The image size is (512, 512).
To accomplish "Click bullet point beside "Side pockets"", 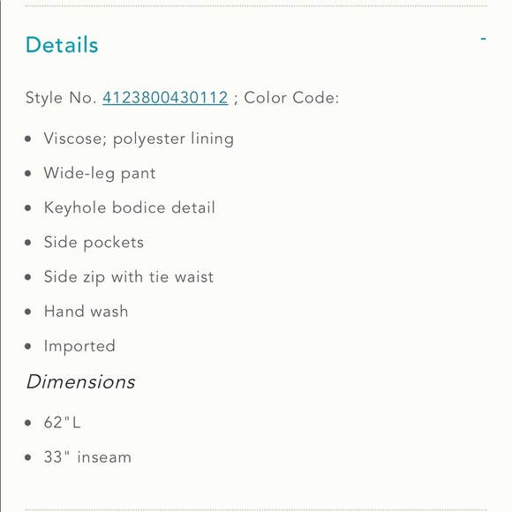I will click(28, 243).
